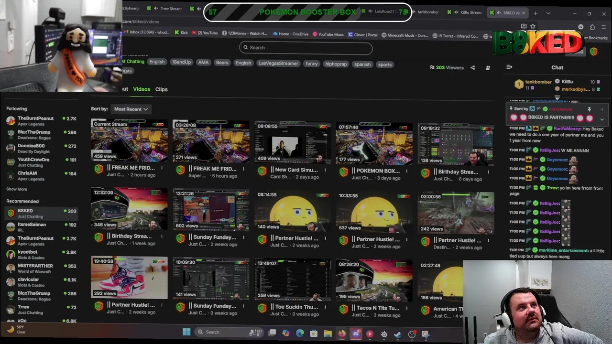Click the W account profile icon in toolbar
Viewport: 612px width, 344px height.
(581, 27)
